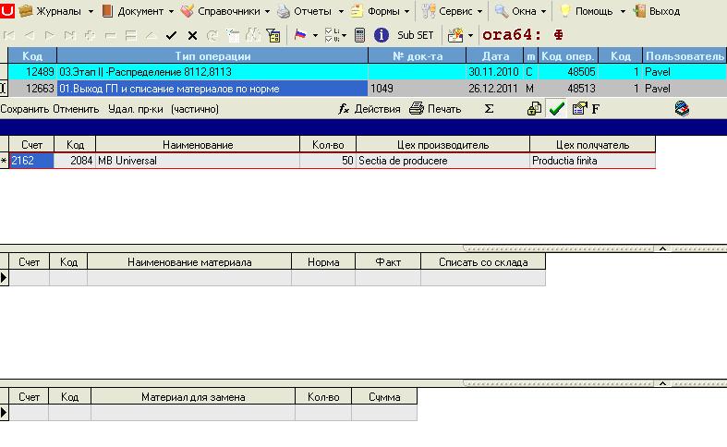Go to first record navigation arrow

[9, 35]
